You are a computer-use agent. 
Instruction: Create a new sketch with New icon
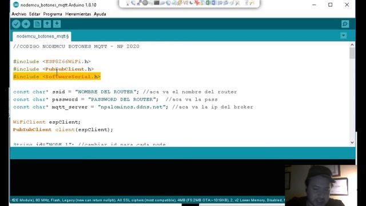pos(37,24)
